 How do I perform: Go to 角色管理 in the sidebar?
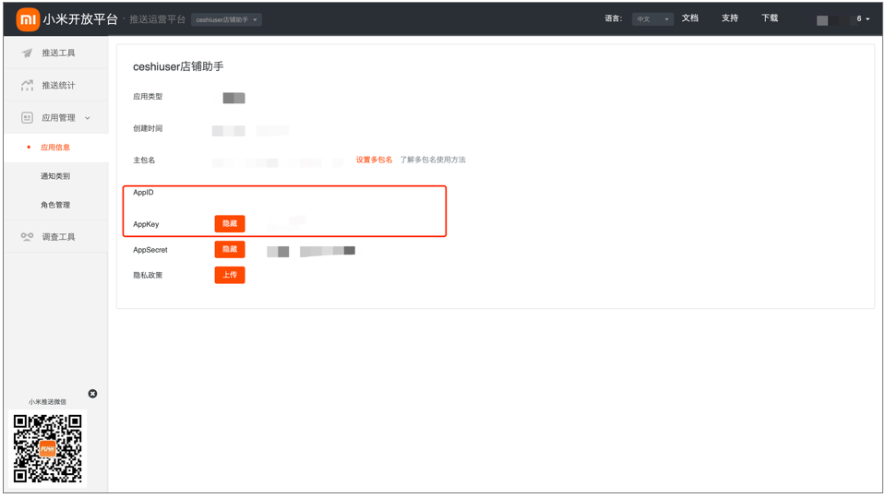point(55,205)
